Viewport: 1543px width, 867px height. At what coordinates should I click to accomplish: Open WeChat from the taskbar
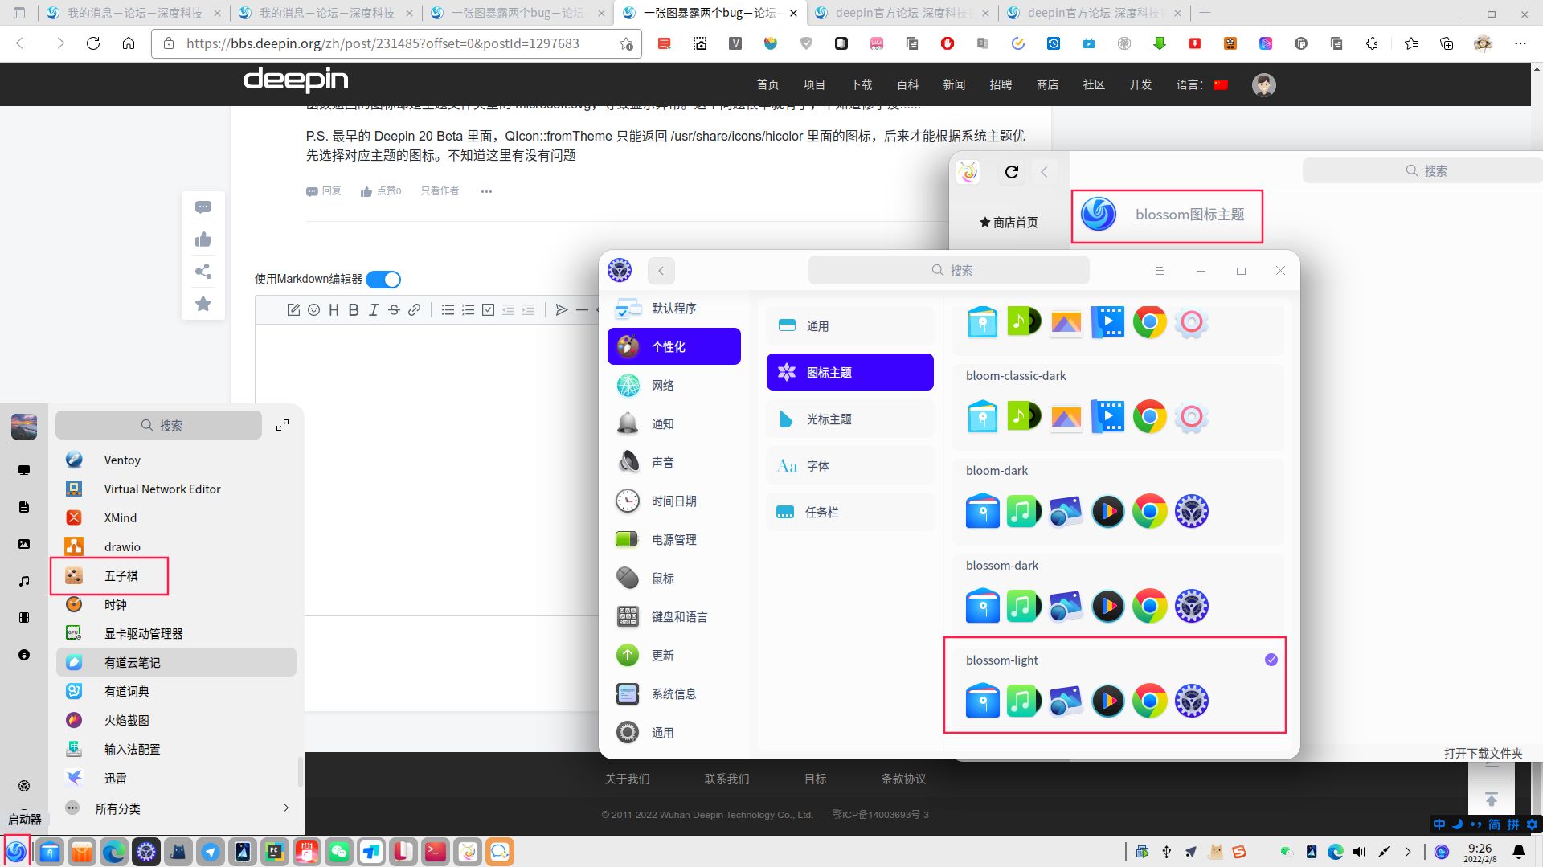point(339,852)
